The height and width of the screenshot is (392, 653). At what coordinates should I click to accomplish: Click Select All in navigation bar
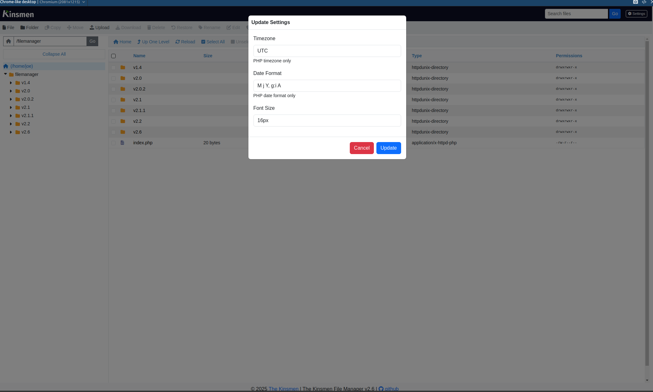click(x=213, y=42)
